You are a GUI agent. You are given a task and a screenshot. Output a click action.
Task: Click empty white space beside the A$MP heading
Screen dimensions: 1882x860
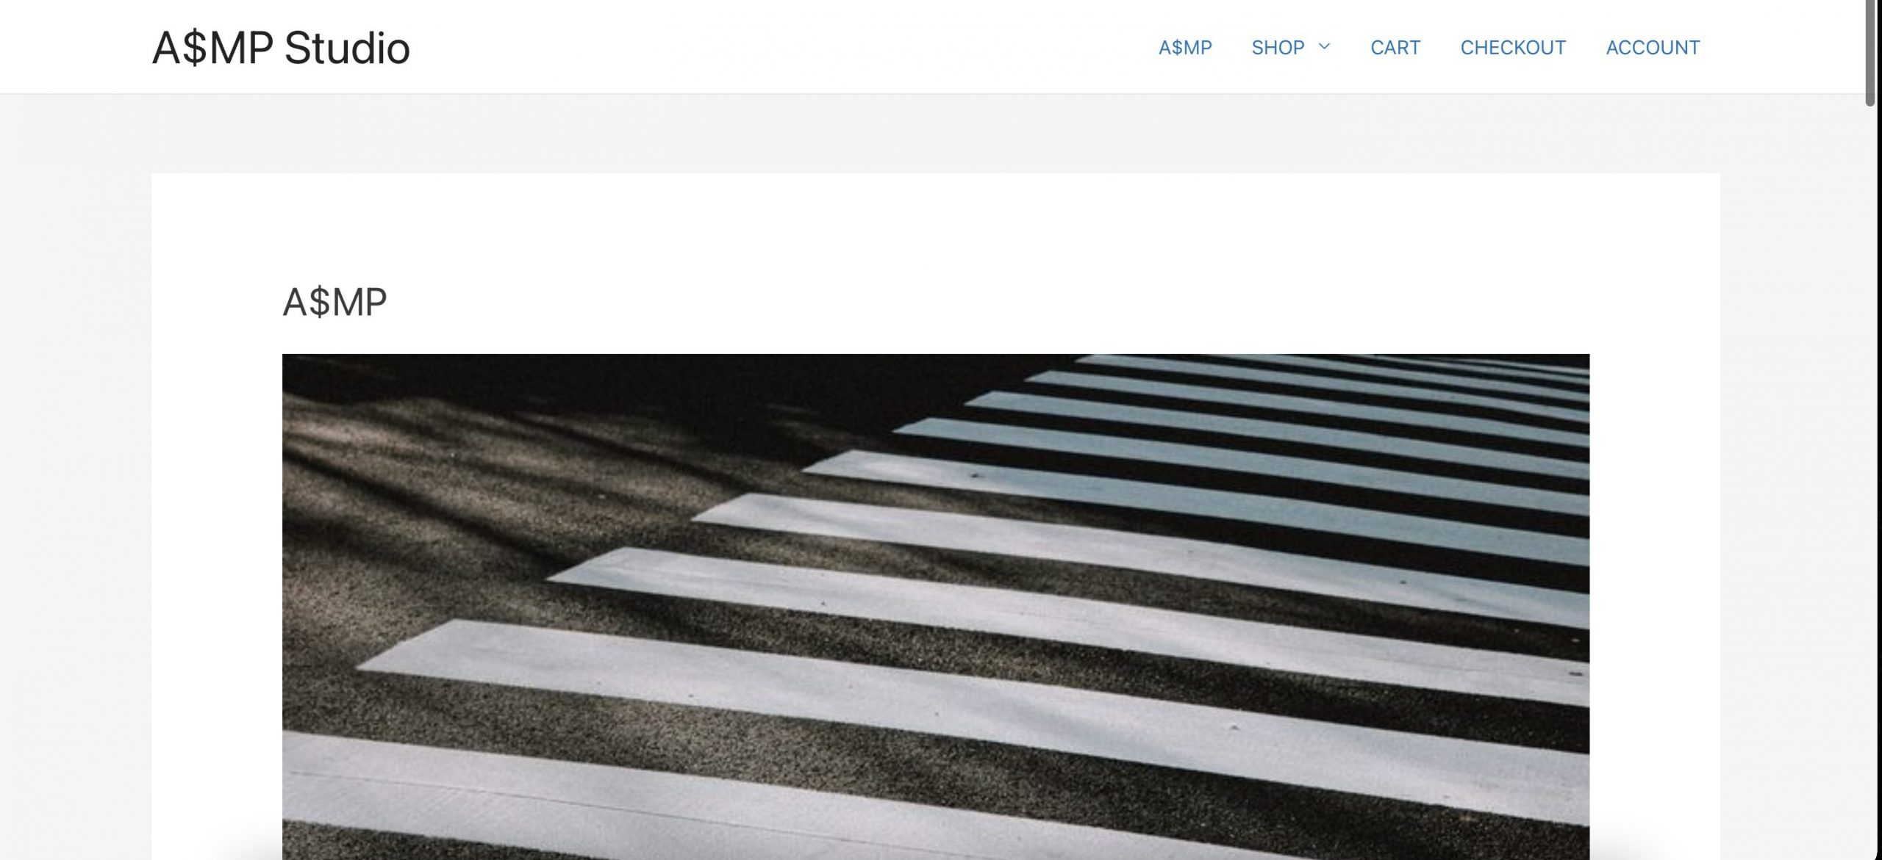tap(956, 302)
